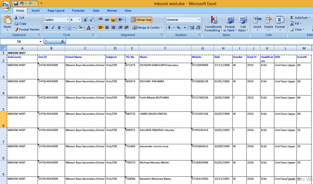Open the font size dropdown
313x184 pixels.
click(x=80, y=20)
